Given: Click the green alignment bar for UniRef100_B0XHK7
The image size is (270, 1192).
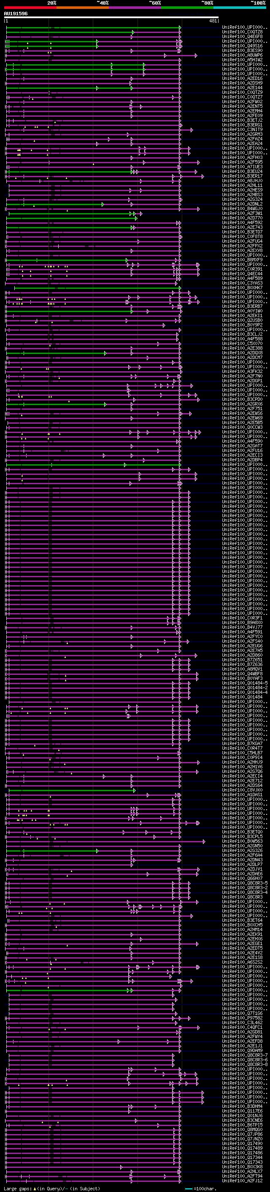Looking at the screenshot, I should click(x=97, y=288).
